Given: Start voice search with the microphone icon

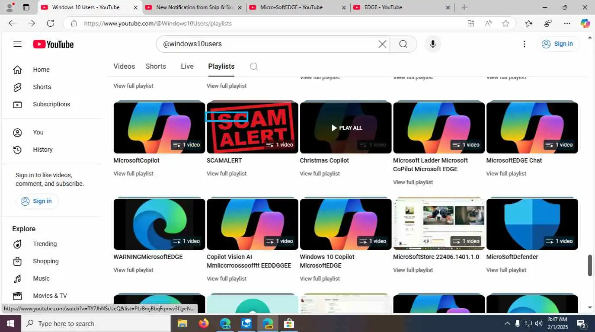Looking at the screenshot, I should point(432,44).
